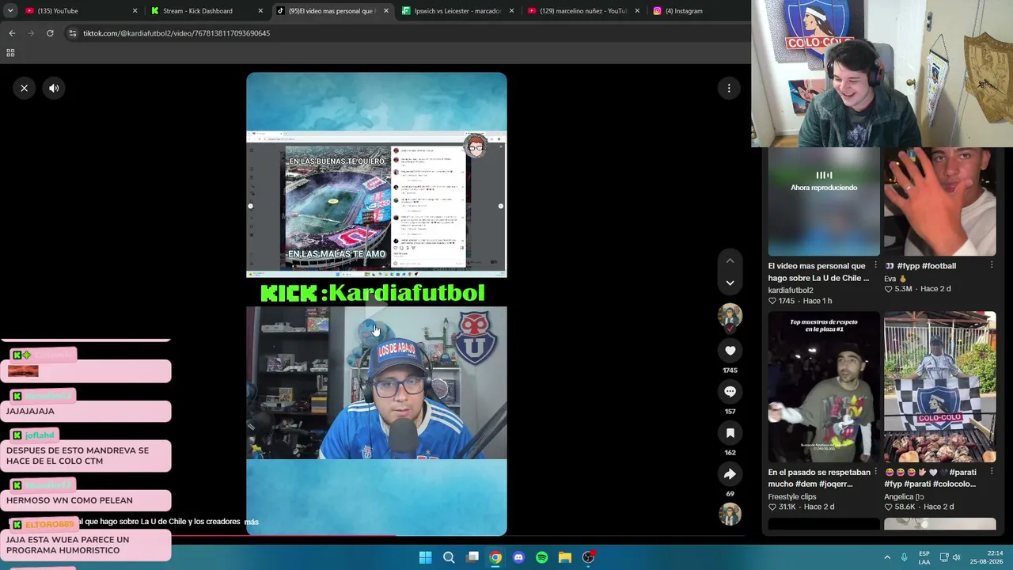Click the microphone icon in system tray
The width and height of the screenshot is (1013, 570).
905,557
